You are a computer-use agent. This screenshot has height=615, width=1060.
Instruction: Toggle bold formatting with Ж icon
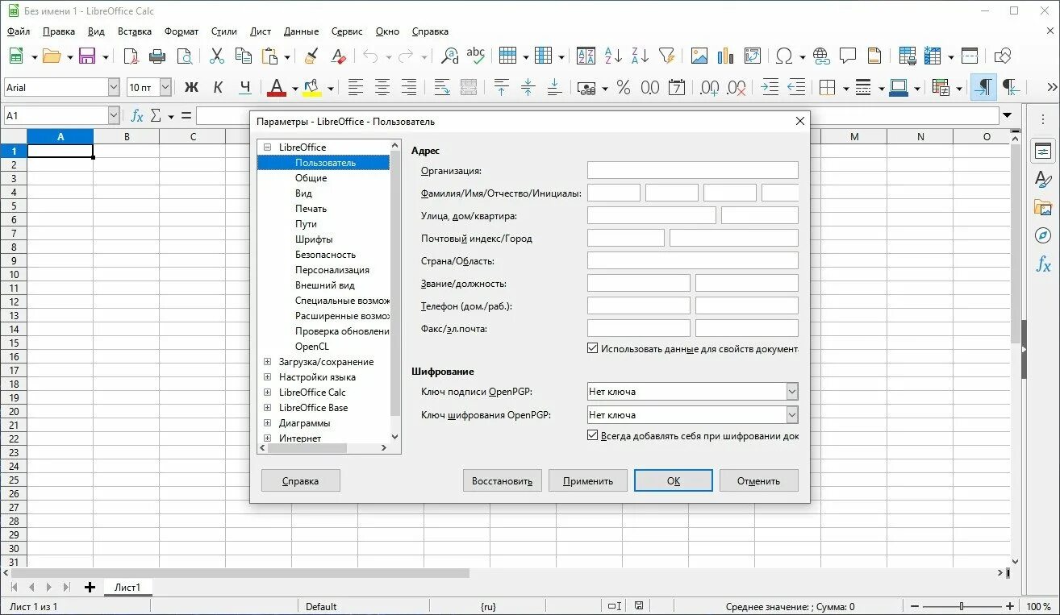(x=190, y=86)
